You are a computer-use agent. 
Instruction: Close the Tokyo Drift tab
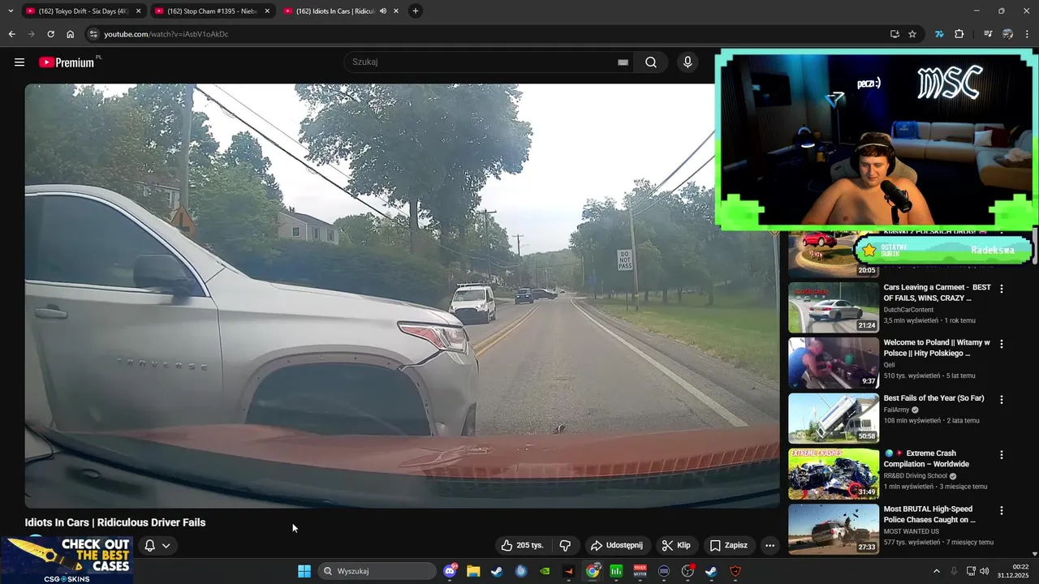pos(138,11)
